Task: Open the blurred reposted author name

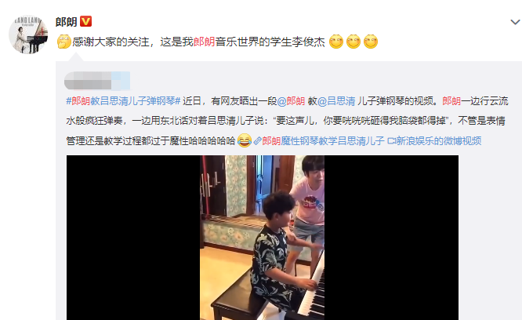Action: pyautogui.click(x=97, y=81)
